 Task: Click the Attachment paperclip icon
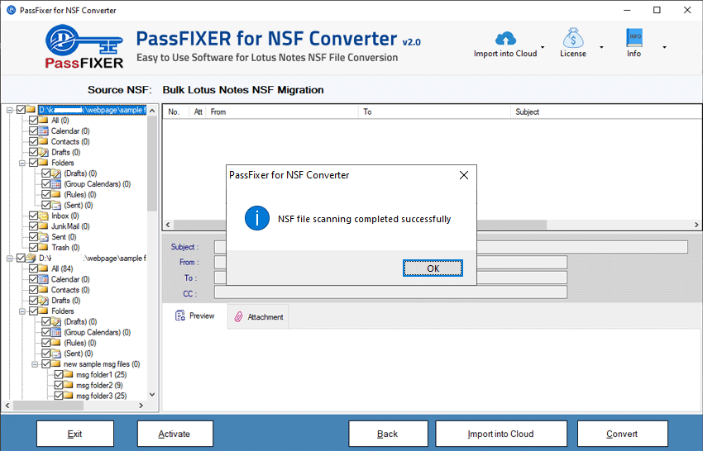pos(238,316)
